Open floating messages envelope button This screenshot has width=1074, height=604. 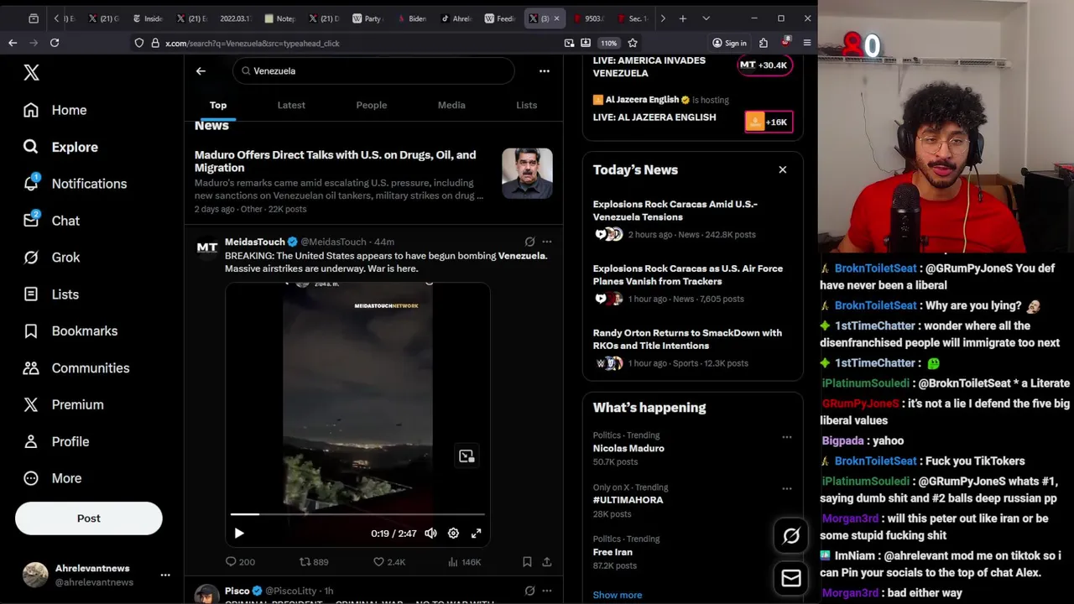791,578
